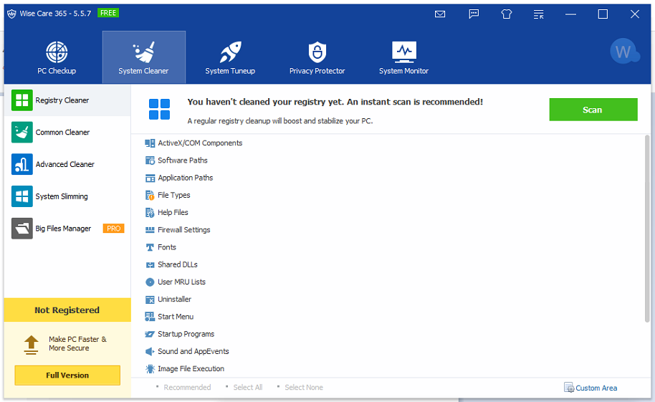The height and width of the screenshot is (402, 655).
Task: Click the Shared DLLs icon
Action: point(150,264)
